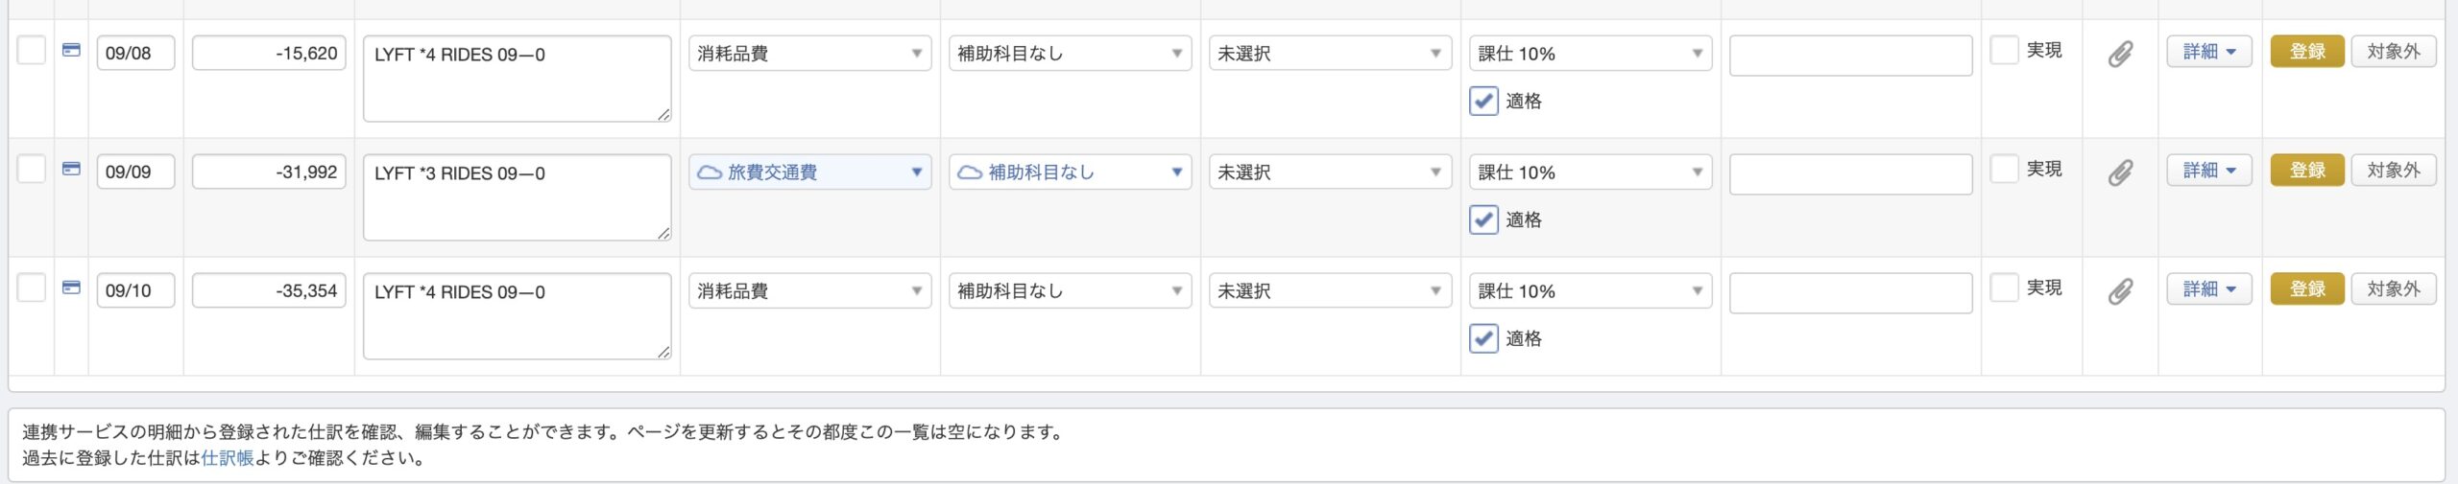Click 登録 button for the 09/09 transaction
Viewport: 2458px width, 484px height.
2307,171
